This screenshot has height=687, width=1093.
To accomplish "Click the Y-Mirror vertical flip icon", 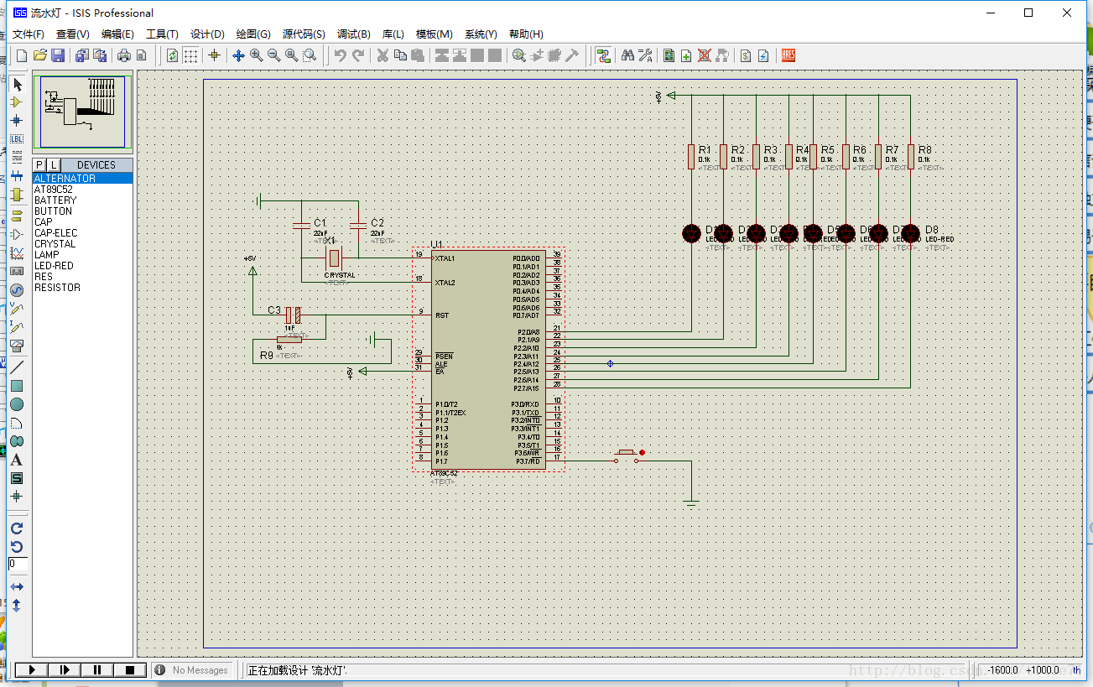I will pyautogui.click(x=17, y=605).
